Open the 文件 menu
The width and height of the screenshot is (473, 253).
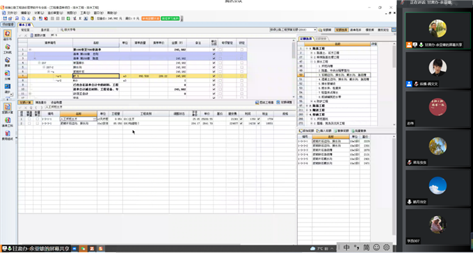coord(10,13)
